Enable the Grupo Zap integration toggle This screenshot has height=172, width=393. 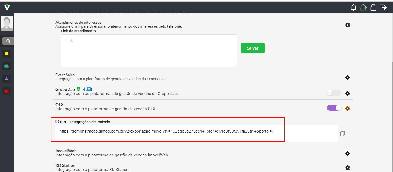pos(334,93)
